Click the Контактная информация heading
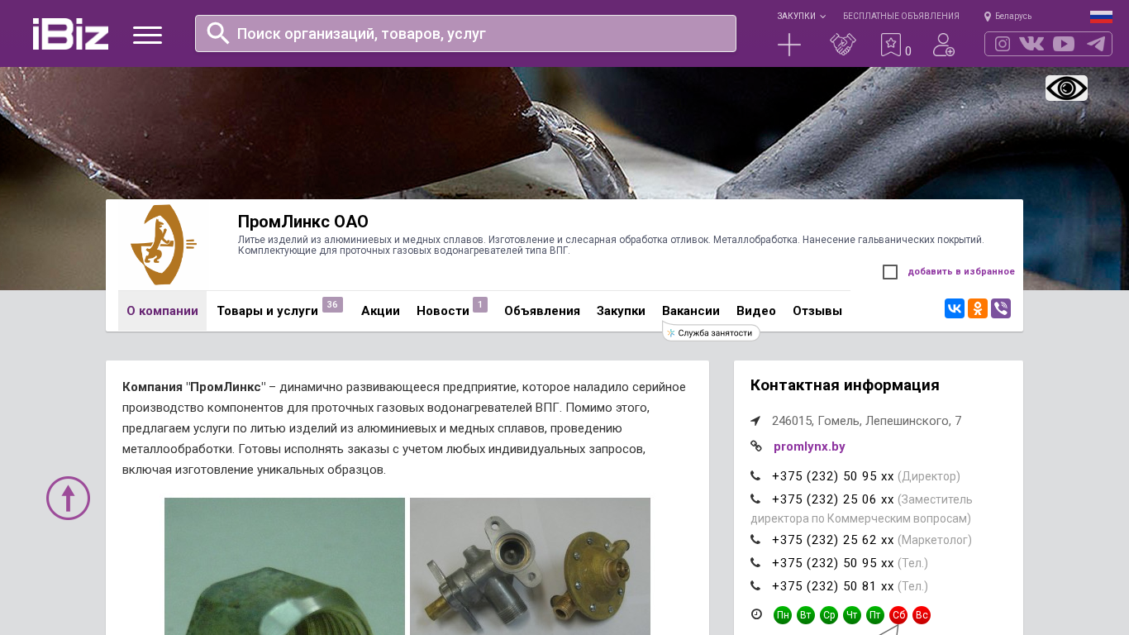This screenshot has height=635, width=1129. [845, 385]
